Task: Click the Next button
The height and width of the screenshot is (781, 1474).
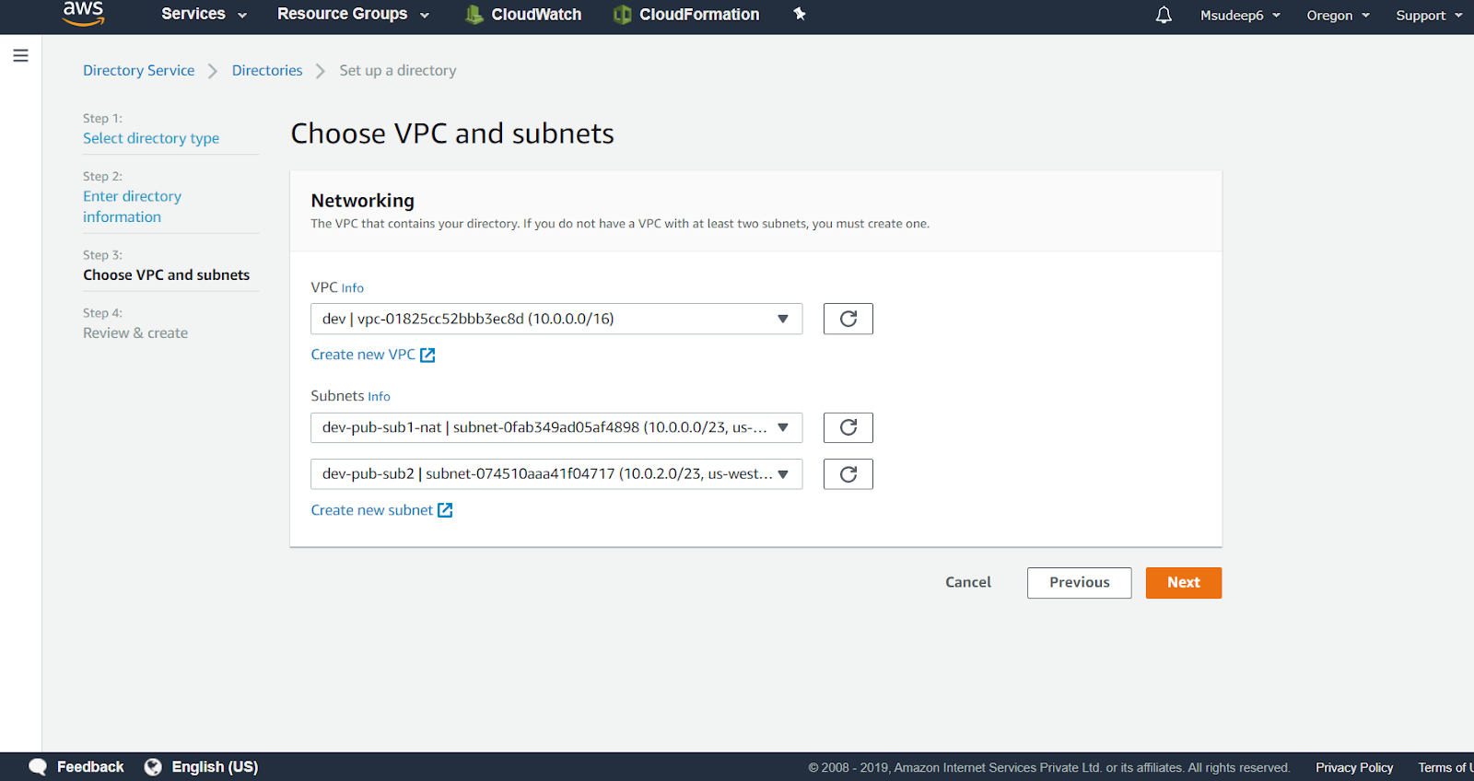Action: (x=1183, y=583)
